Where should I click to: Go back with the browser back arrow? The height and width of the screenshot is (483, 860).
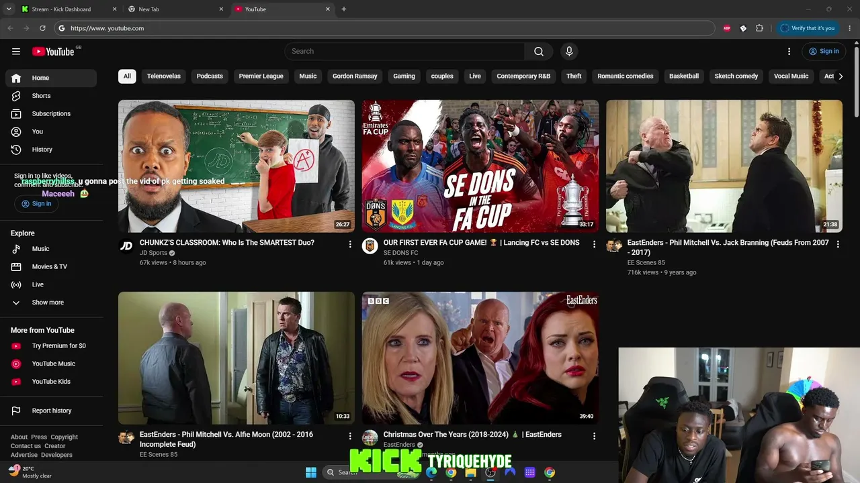click(x=10, y=28)
